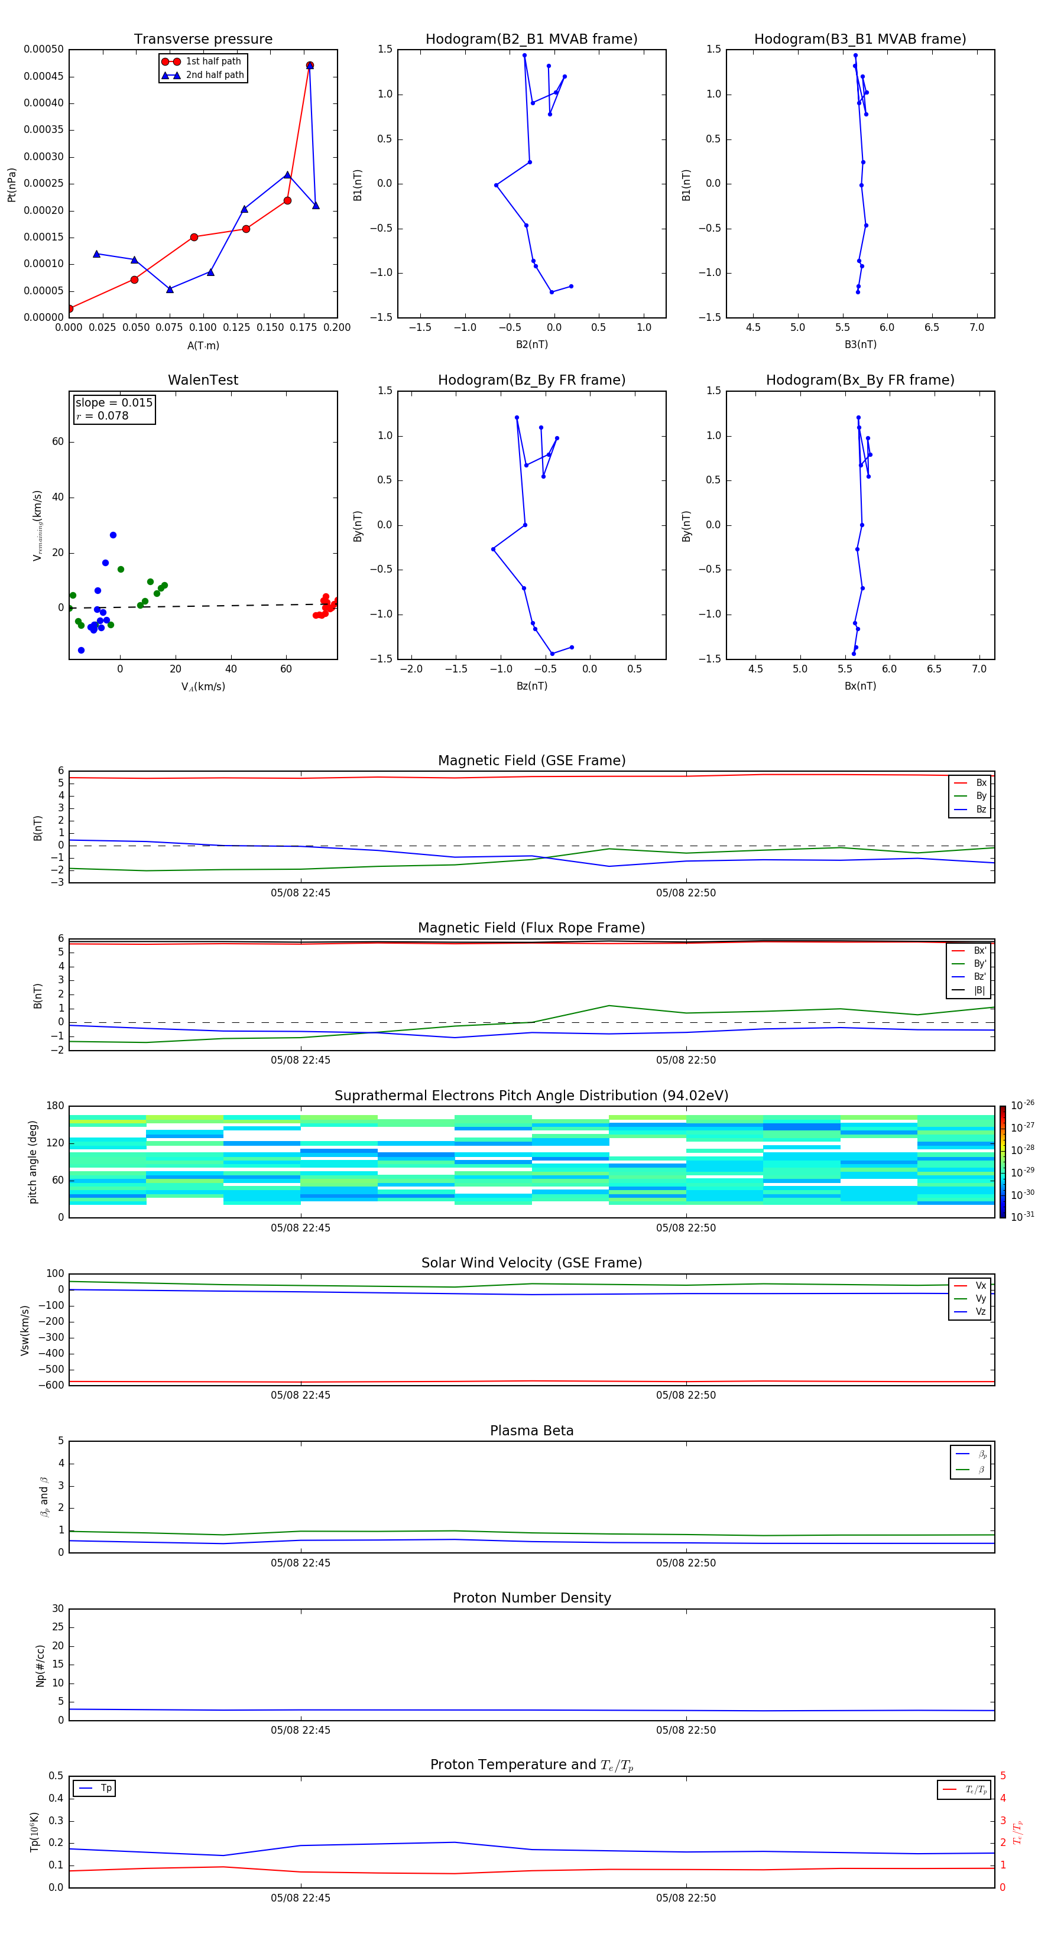The height and width of the screenshot is (1950, 1064).
Task: Click the 'Transverse pressure' plot title
Action: pos(203,40)
